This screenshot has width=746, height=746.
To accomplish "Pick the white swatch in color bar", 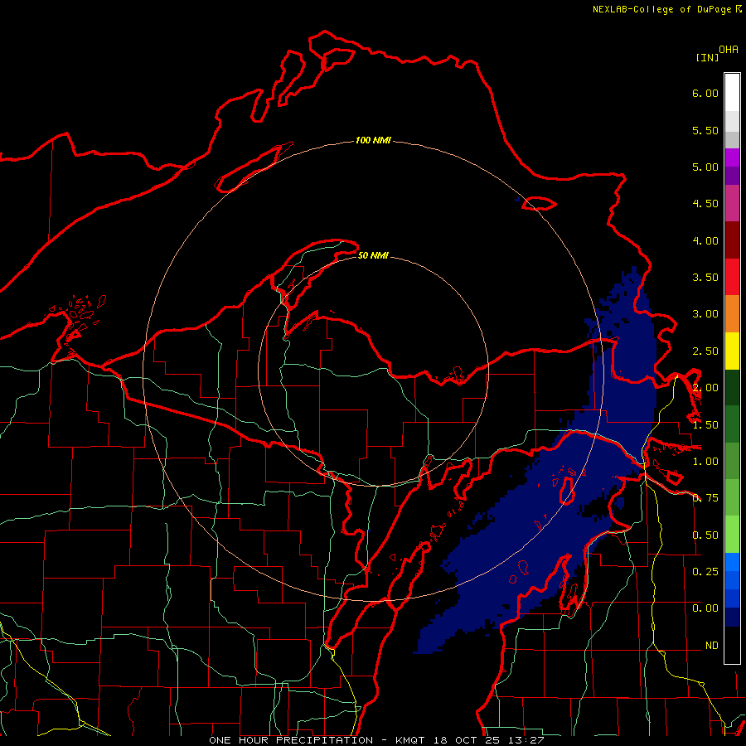I will (732, 93).
